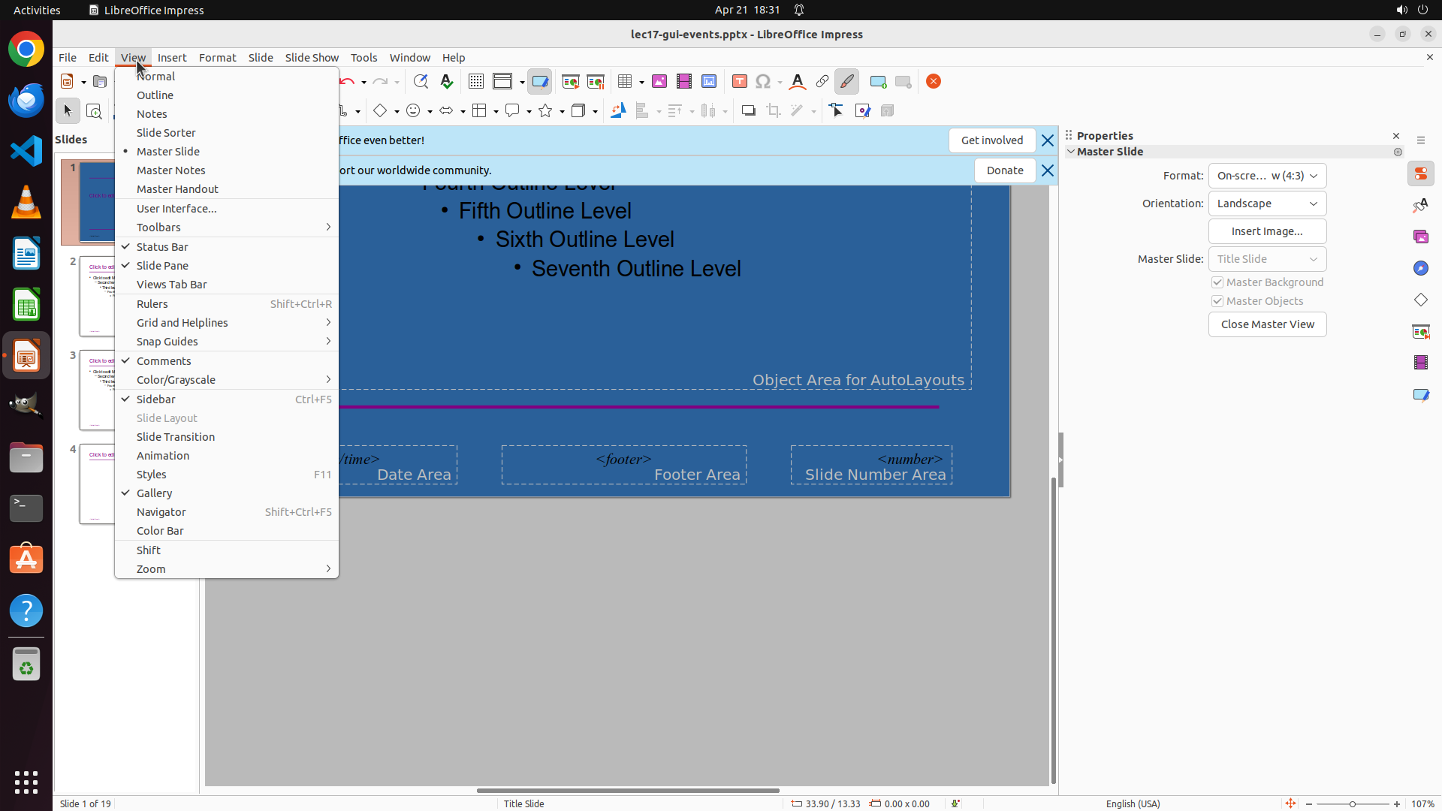Open the Slide Show menu
The width and height of the screenshot is (1442, 811).
[x=312, y=58]
